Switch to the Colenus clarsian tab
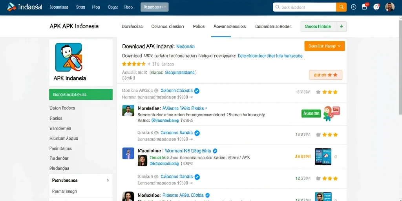The width and height of the screenshot is (402, 201). coord(167,26)
